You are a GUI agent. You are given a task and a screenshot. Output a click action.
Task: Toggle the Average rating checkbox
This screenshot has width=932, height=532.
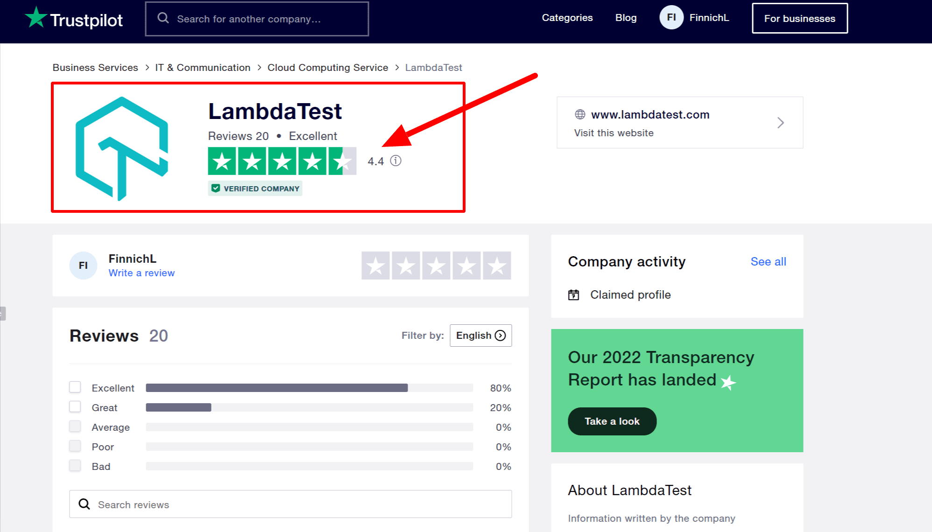(x=75, y=427)
